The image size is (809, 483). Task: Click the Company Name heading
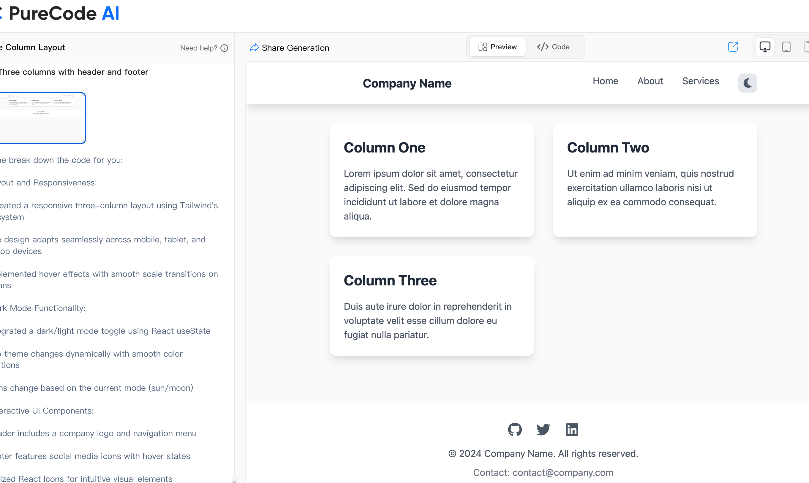[407, 83]
